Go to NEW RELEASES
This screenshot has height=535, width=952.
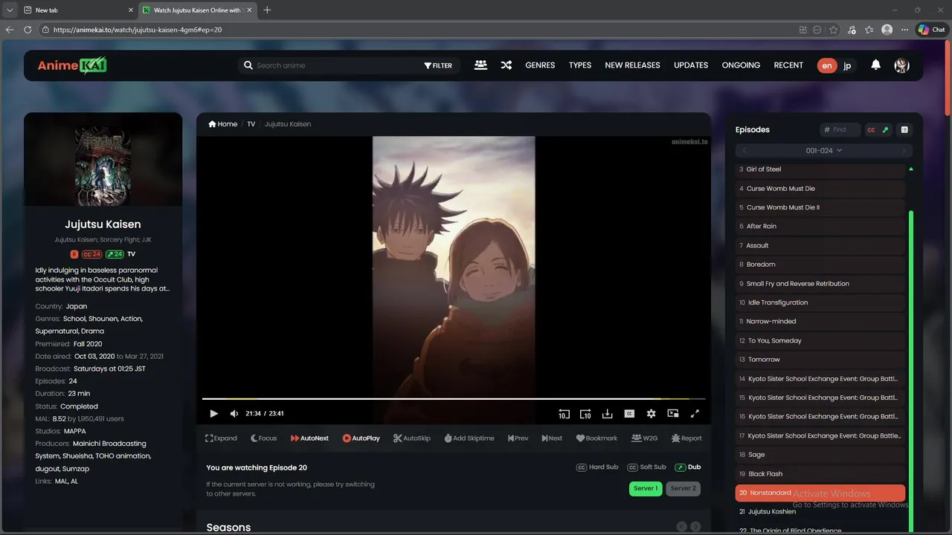tap(632, 65)
